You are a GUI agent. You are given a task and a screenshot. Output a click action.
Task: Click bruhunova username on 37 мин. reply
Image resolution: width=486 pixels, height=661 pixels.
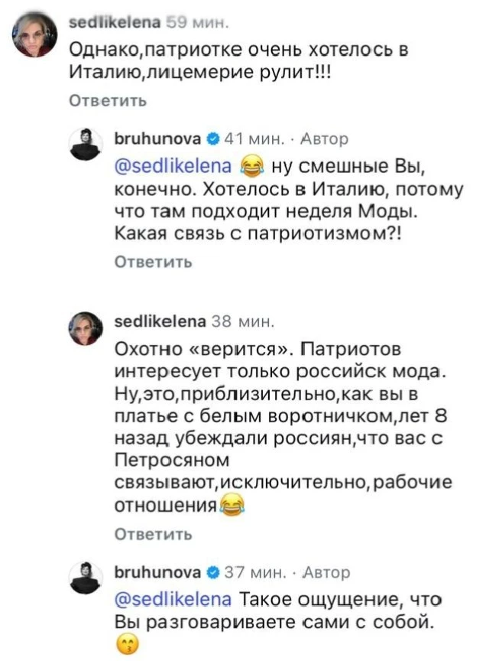point(158,572)
